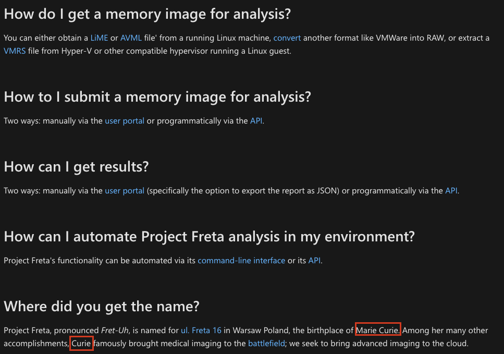Click the highlighted Curie word
Image resolution: width=504 pixels, height=354 pixels.
coord(81,344)
